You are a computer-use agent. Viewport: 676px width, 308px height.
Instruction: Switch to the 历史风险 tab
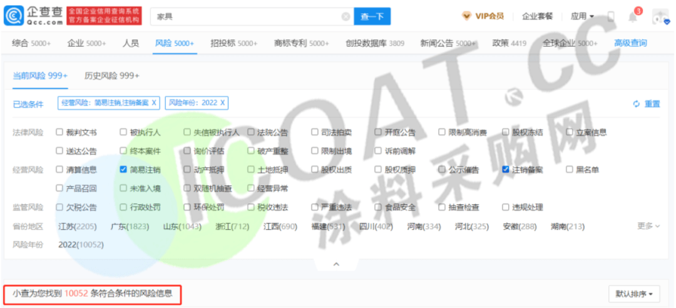click(112, 76)
